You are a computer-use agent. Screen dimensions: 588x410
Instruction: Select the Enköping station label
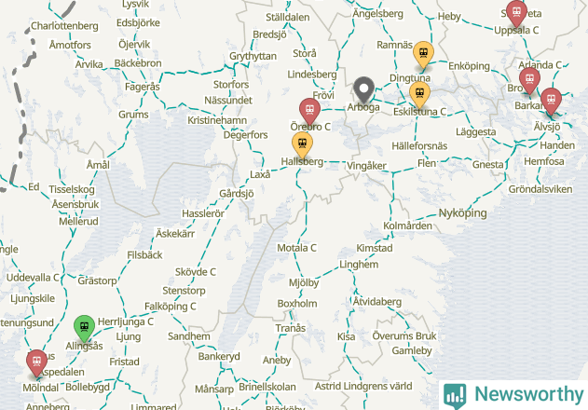pos(469,66)
